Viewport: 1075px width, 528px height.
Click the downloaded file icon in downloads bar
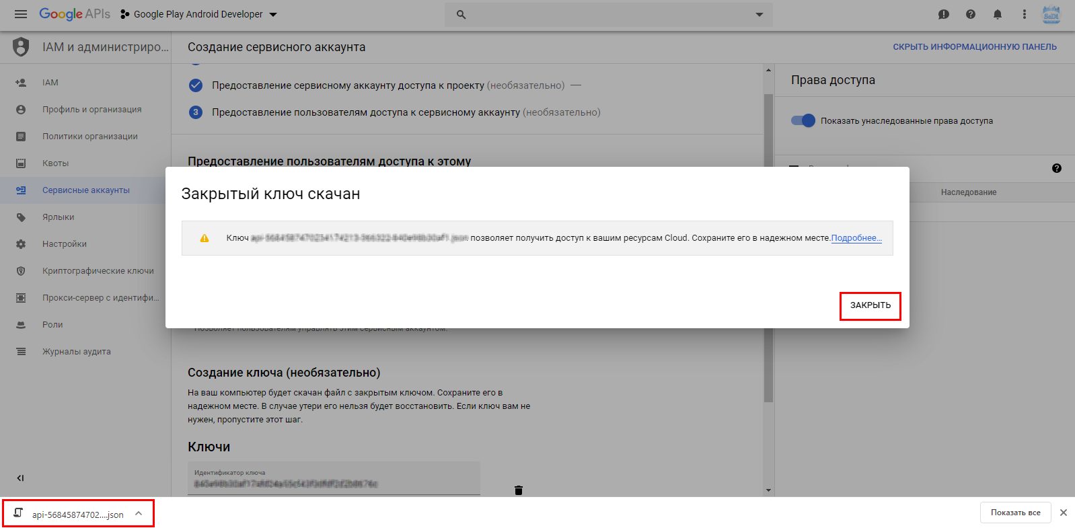[x=18, y=513]
